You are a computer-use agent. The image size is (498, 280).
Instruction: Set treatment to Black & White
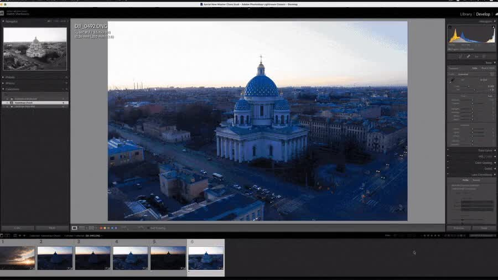click(488, 68)
